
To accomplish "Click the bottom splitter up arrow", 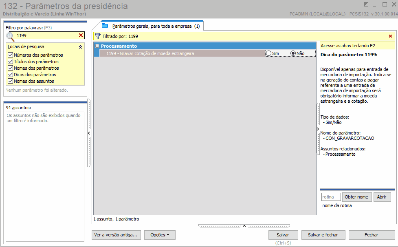I will pos(244,226).
